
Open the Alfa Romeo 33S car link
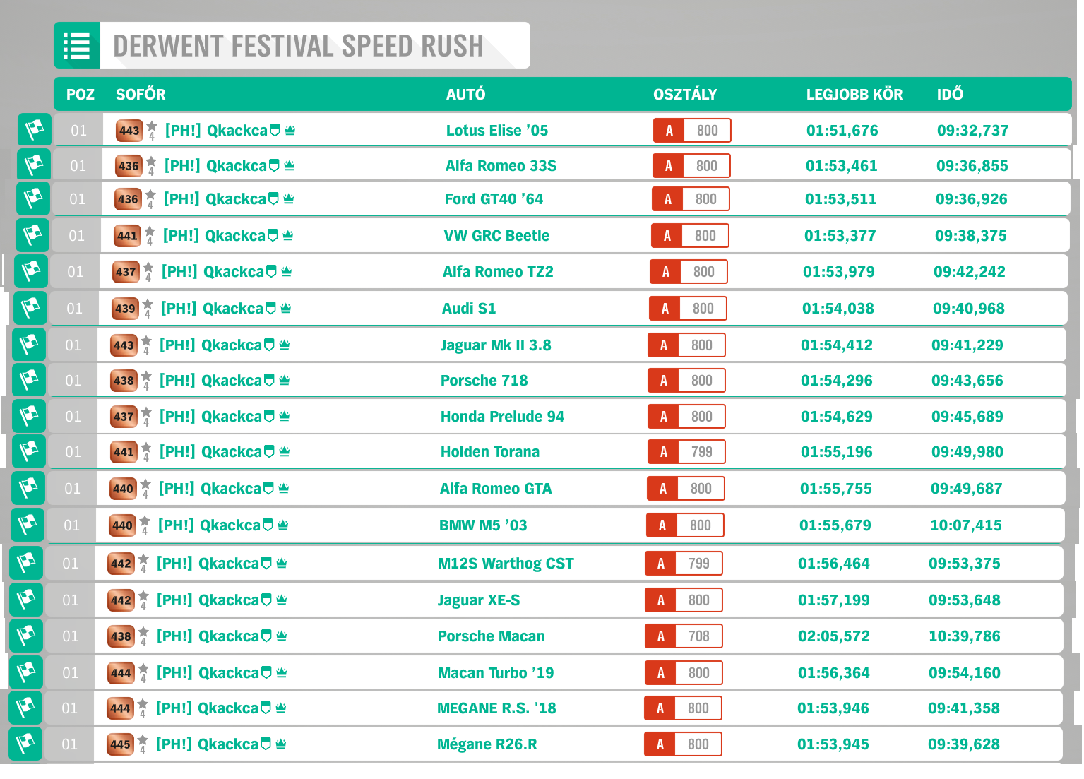[501, 166]
